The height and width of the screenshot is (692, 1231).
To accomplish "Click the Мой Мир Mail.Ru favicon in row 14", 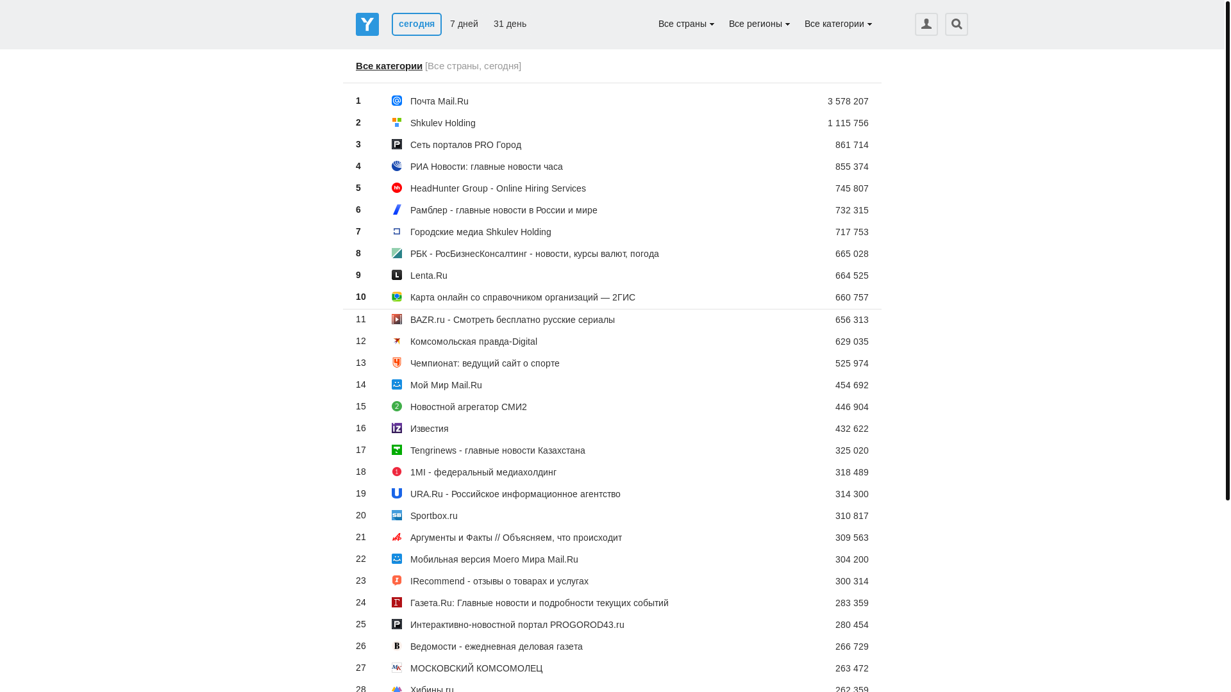I will point(397,384).
